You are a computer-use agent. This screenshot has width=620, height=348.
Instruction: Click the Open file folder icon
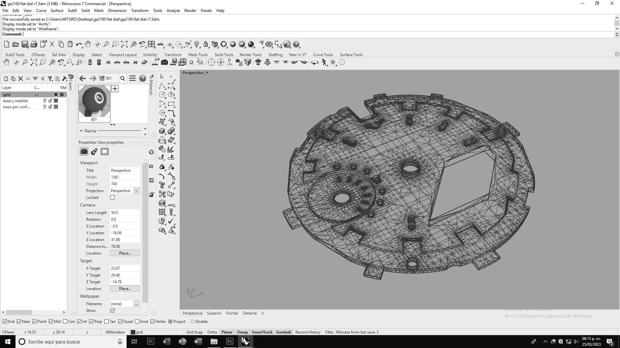(15, 44)
